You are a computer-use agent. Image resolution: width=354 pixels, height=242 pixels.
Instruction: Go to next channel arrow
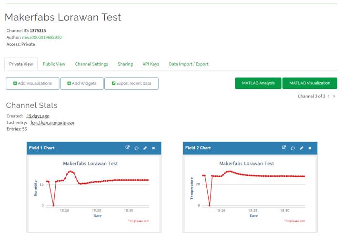334,96
